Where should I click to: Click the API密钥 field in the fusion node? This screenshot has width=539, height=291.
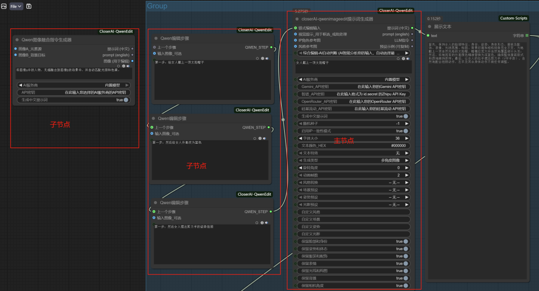[73, 92]
